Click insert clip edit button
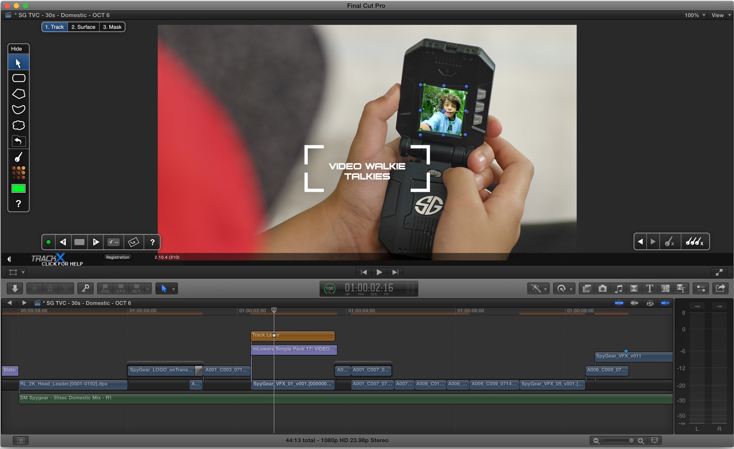This screenshot has width=734, height=449. click(x=121, y=288)
